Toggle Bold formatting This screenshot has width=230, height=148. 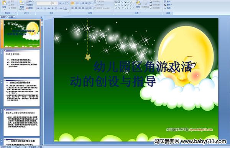38,8
